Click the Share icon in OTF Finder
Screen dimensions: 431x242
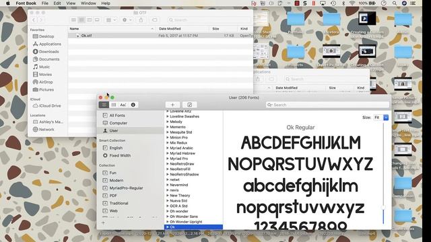tap(141, 19)
